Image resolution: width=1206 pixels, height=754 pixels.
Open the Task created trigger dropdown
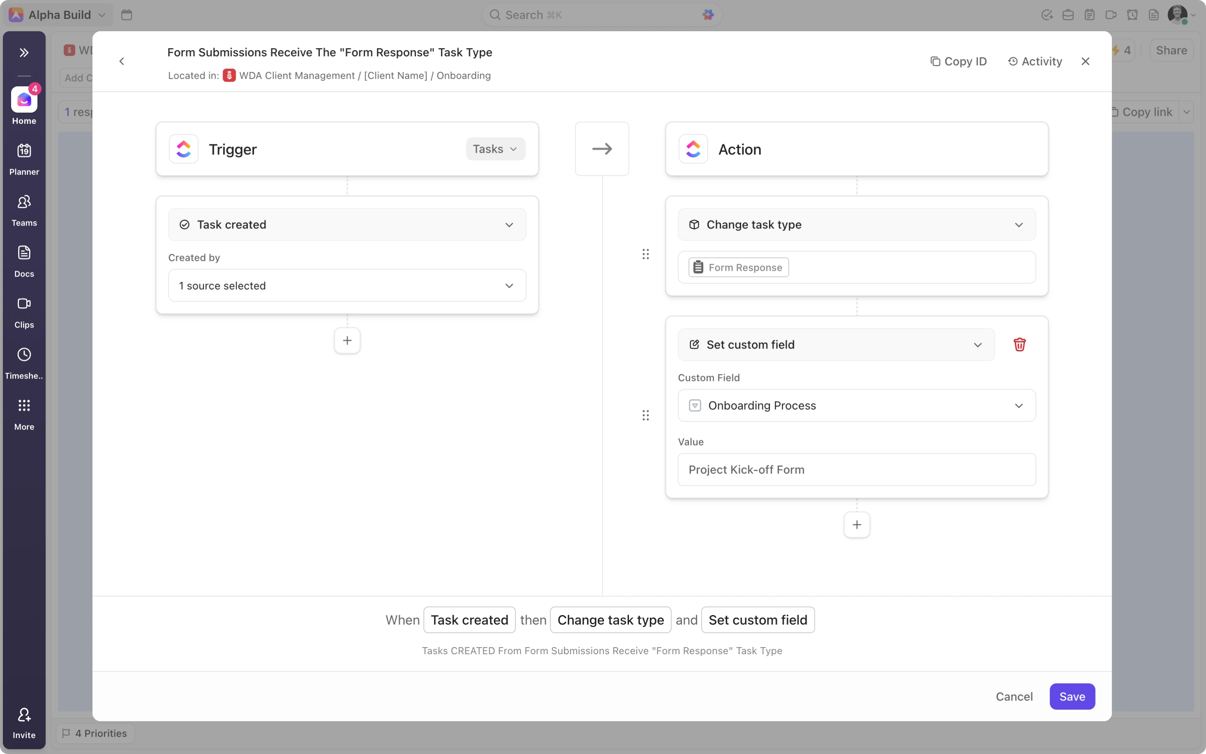coord(347,224)
